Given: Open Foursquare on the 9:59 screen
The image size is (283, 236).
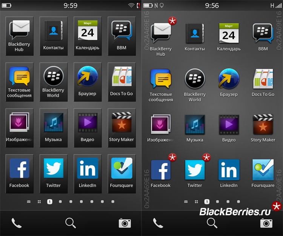Looking at the screenshot, I should coord(122,174).
